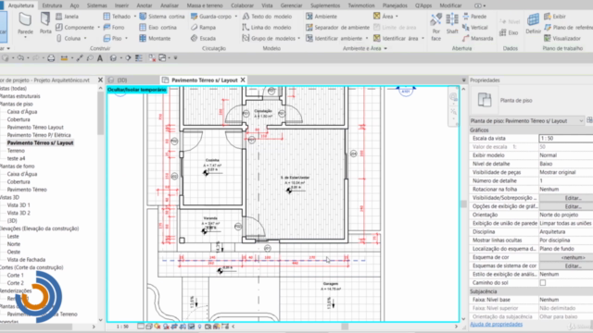Click the Forro ceiling tool

(114, 28)
